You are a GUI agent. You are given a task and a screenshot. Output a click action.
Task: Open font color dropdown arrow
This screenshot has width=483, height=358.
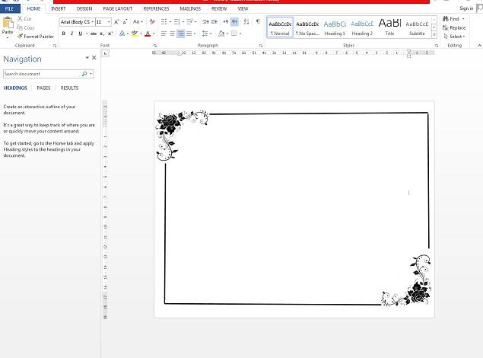154,34
